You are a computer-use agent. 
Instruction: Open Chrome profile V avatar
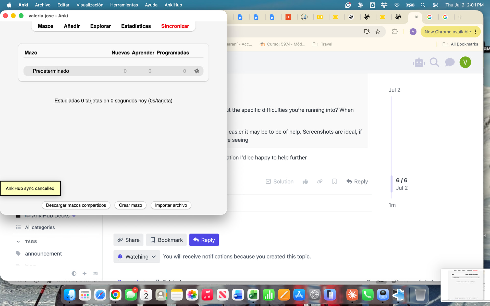[x=413, y=32]
